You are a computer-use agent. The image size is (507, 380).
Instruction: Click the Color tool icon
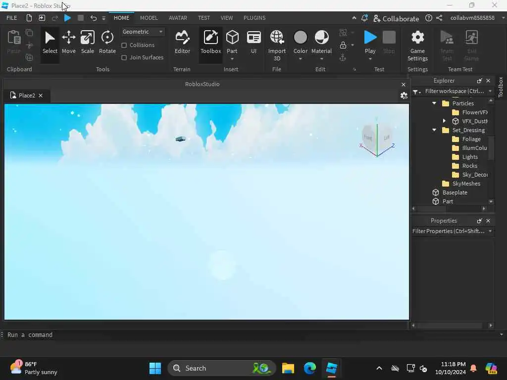point(301,38)
